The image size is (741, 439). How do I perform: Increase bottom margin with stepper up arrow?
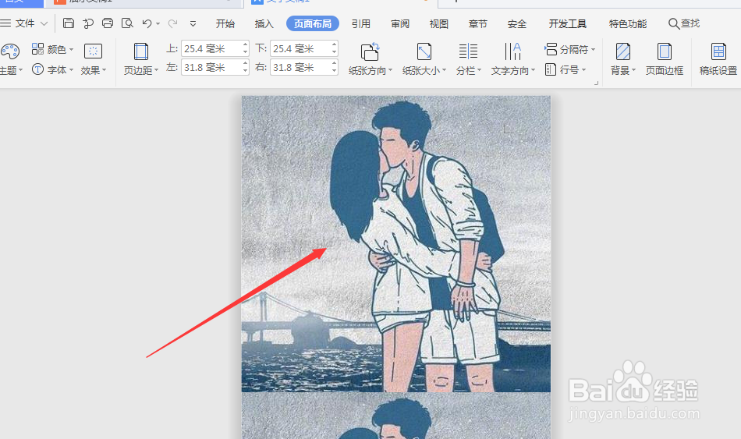point(334,45)
